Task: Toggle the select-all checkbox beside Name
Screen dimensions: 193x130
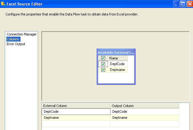Action: [103, 58]
